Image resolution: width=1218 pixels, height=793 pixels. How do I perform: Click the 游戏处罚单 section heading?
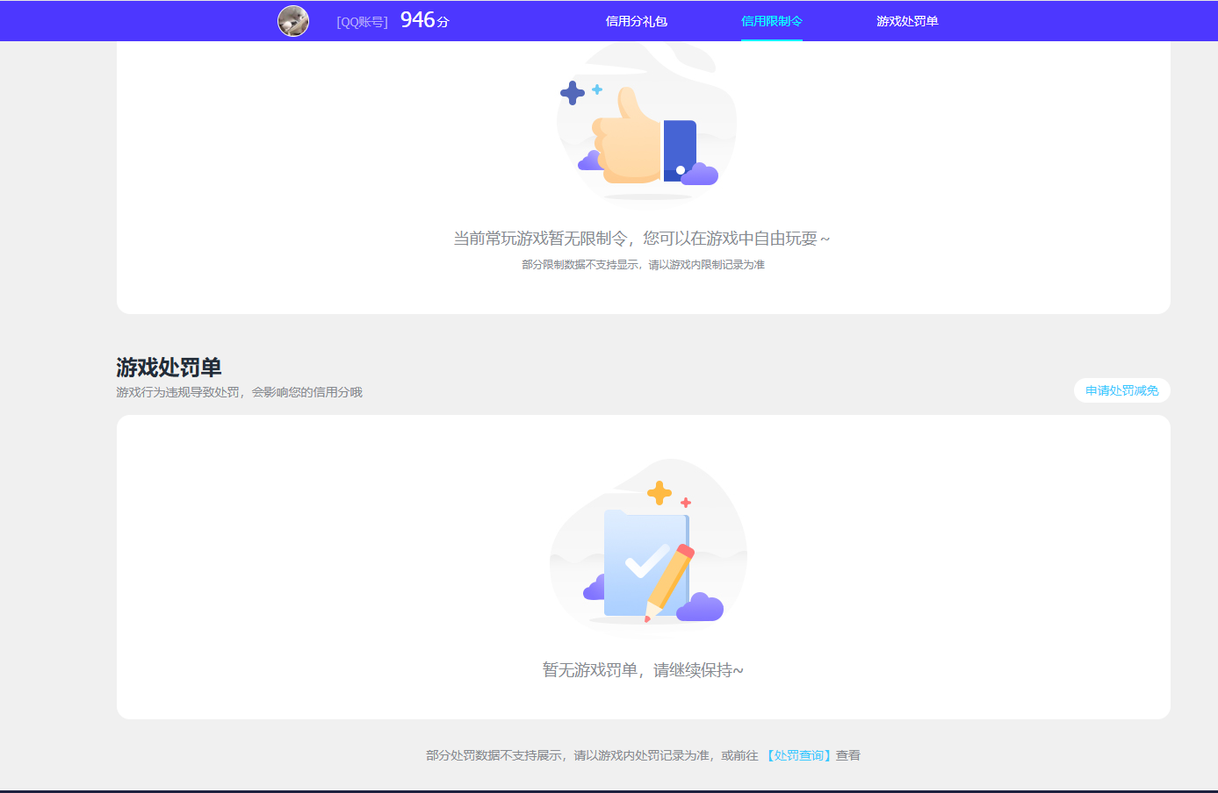click(169, 368)
